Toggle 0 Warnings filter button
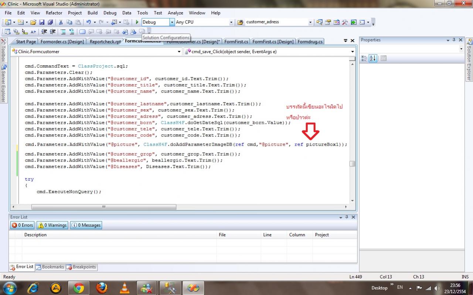Image resolution: width=473 pixels, height=295 pixels. click(52, 225)
